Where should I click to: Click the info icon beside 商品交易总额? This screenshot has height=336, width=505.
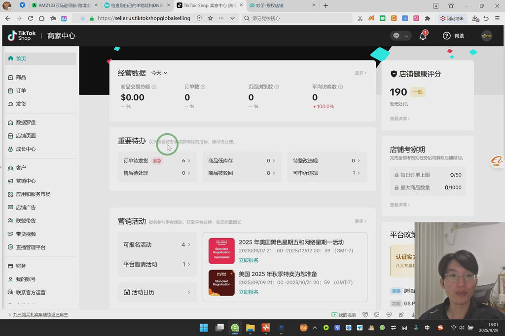tap(154, 87)
